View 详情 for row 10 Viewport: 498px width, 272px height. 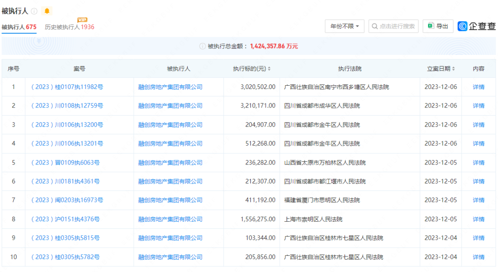click(x=479, y=257)
